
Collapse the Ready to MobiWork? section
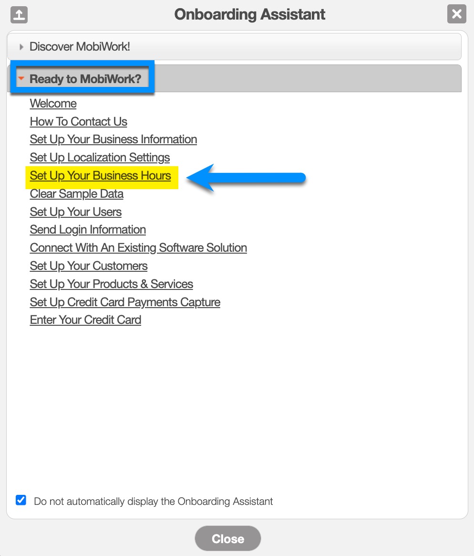tap(85, 79)
